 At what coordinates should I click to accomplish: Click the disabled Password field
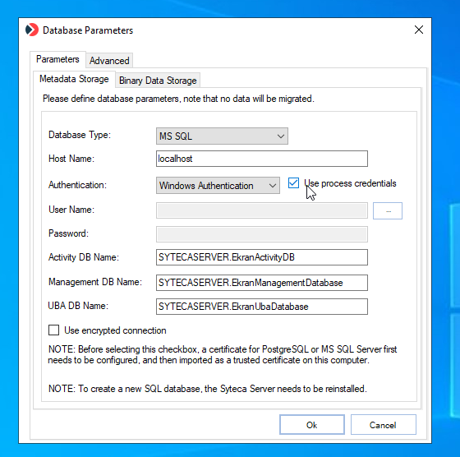pos(262,234)
